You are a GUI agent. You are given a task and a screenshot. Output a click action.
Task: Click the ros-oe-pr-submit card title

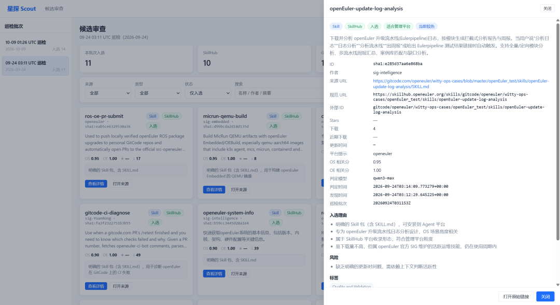point(104,116)
